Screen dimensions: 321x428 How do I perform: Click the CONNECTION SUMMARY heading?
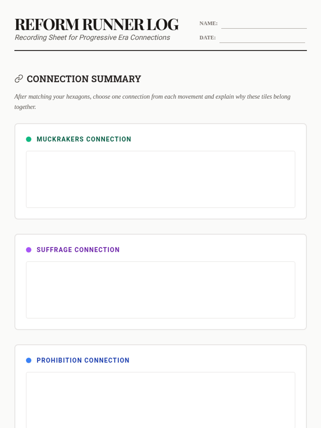[x=84, y=79]
